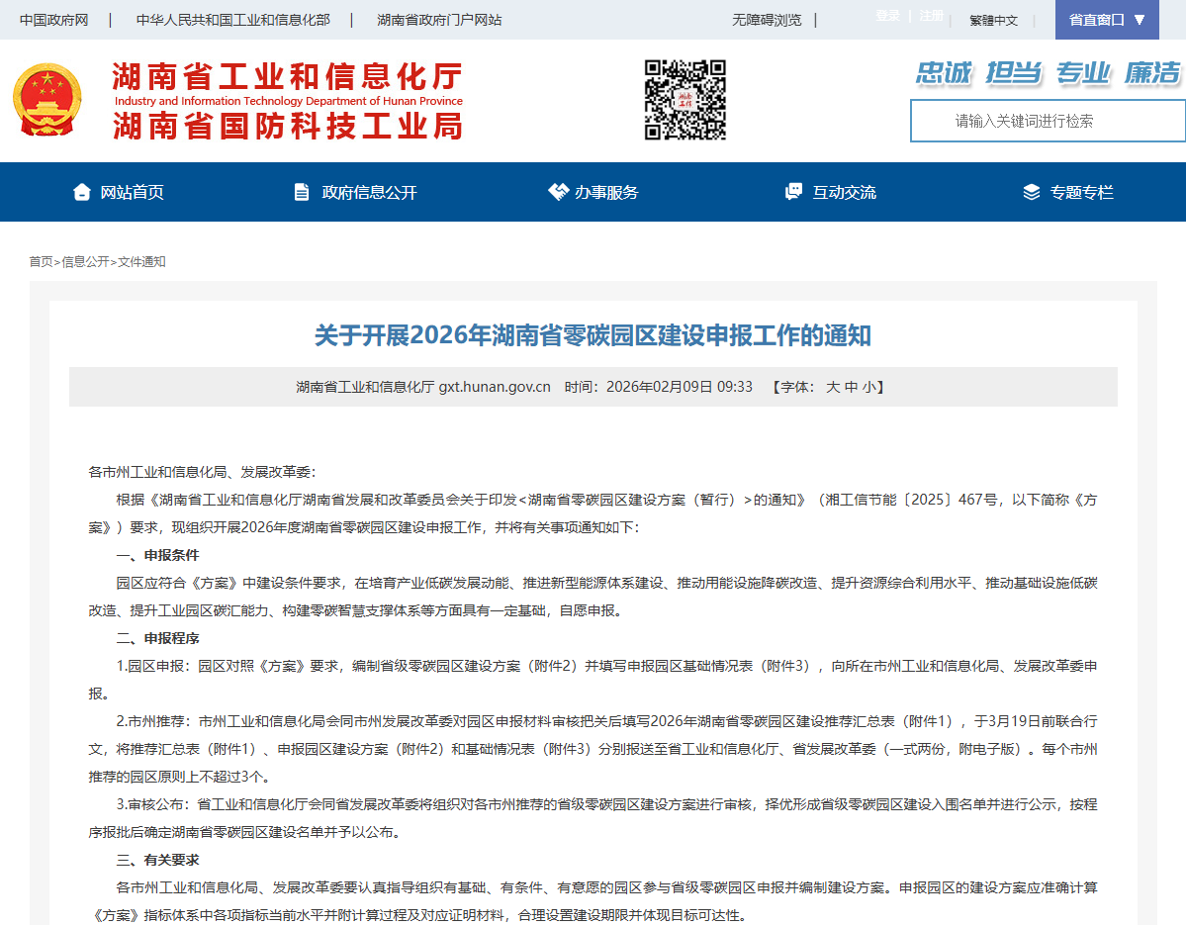Set font size to 大

pyautogui.click(x=833, y=387)
